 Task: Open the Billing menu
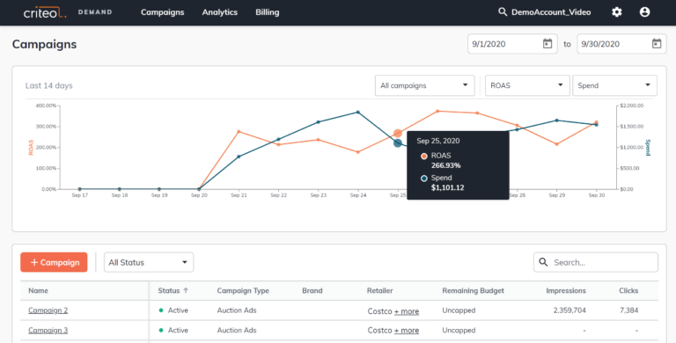(x=268, y=12)
